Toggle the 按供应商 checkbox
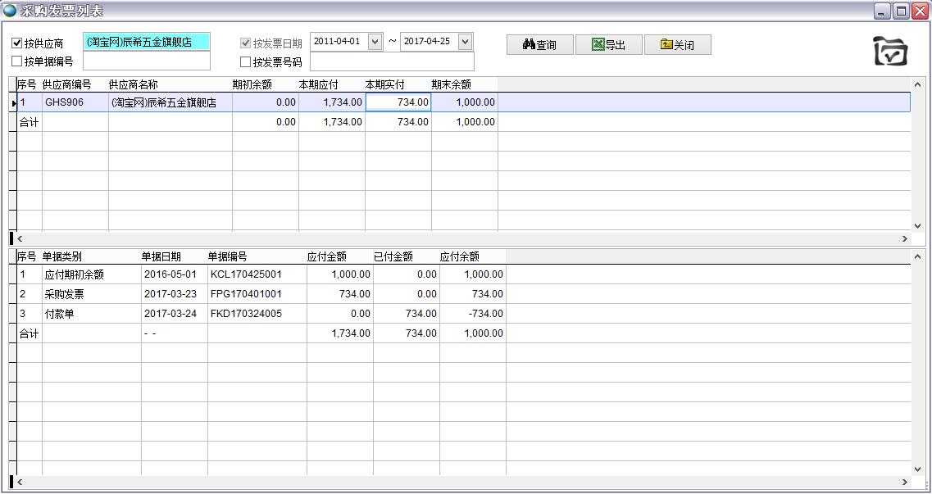This screenshot has height=494, width=932. click(17, 43)
